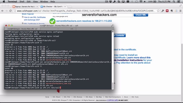Switch to SSL Checker browser tab
Image resolution: width=183 pixels, height=103 pixels.
point(53,7)
